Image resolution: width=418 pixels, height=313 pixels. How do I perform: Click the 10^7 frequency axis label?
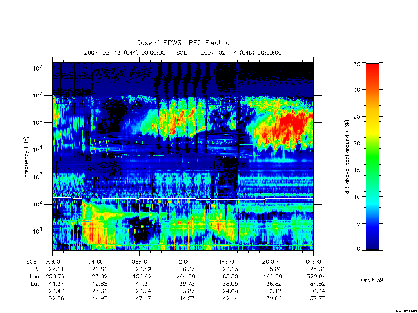pyautogui.click(x=38, y=68)
